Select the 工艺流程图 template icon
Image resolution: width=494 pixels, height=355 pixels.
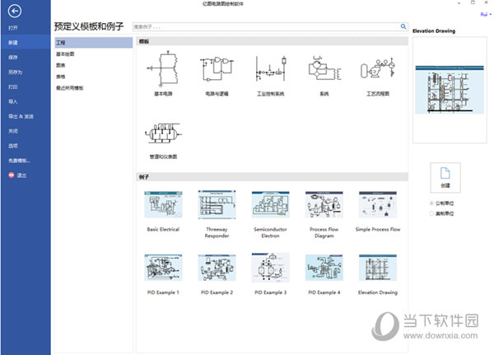pos(378,72)
